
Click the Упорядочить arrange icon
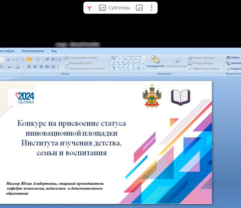click(155, 60)
